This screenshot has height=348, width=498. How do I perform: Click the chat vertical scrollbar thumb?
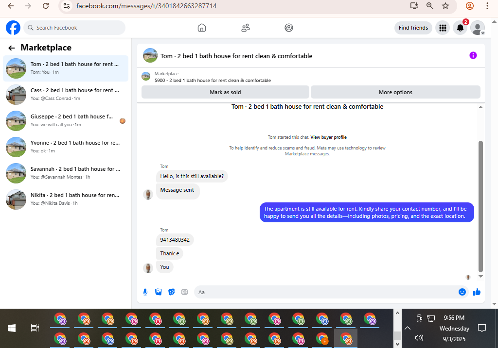pyautogui.click(x=480, y=206)
